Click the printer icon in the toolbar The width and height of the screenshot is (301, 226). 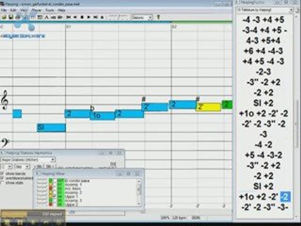[x=18, y=17]
